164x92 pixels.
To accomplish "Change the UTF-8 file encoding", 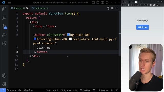I will pos(48,90).
